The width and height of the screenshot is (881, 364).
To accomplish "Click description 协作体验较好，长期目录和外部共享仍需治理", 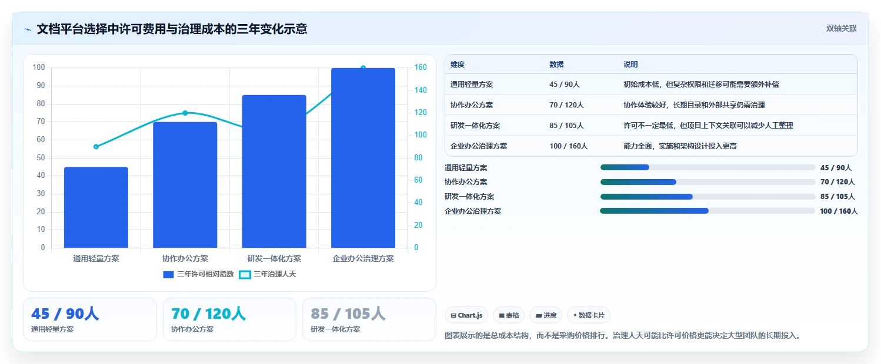I will point(694,105).
